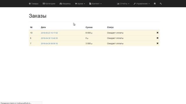Delete order number 10
This screenshot has width=186, height=104.
pos(158,33)
